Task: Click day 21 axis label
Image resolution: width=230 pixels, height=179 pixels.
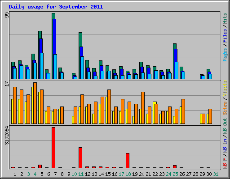Action: click(x=148, y=174)
